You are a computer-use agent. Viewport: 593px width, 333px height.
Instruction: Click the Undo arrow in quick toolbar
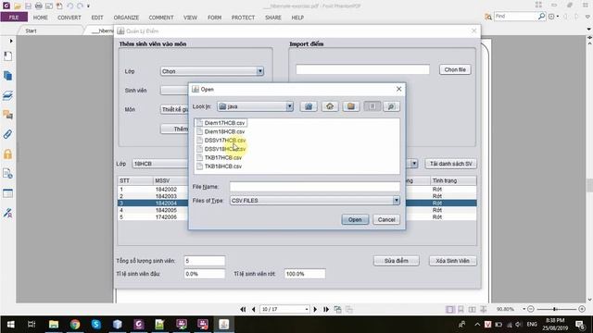tap(70, 6)
